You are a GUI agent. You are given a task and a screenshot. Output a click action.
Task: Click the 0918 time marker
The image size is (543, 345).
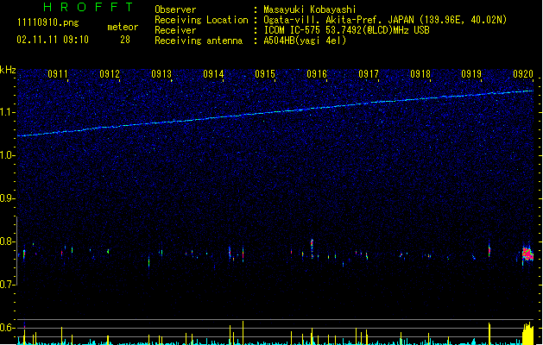point(420,74)
